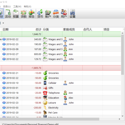
Task: Select the expense total -1,805.73 cell
Action: pyautogui.click(x=32, y=68)
